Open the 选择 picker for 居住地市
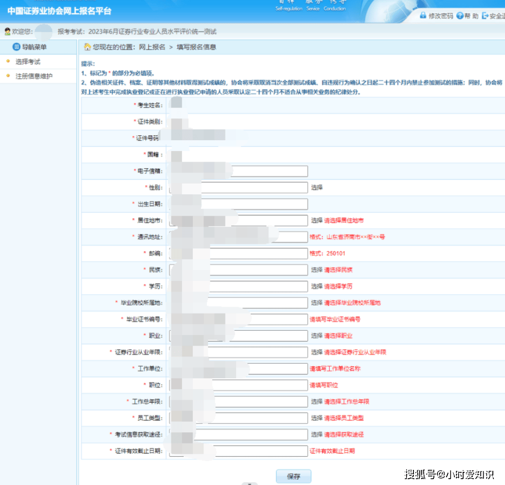Viewport: 505px width, 485px height. [x=317, y=220]
